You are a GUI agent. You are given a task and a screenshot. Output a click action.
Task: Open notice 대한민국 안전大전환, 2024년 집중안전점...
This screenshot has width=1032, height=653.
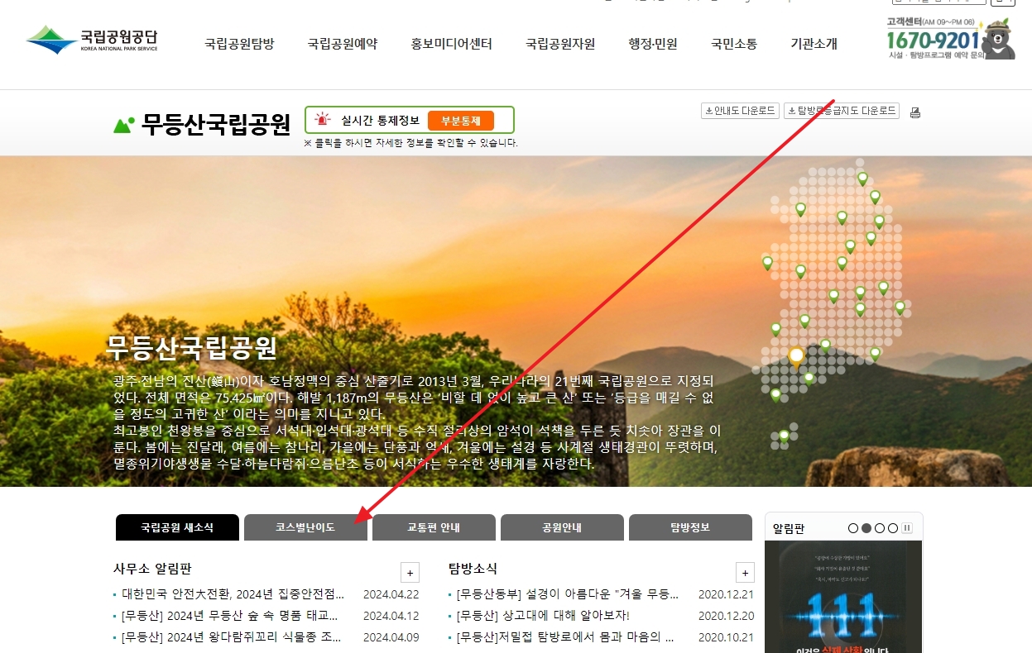tap(233, 593)
